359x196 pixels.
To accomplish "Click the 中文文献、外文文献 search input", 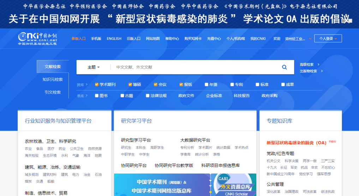I will pos(194,67).
